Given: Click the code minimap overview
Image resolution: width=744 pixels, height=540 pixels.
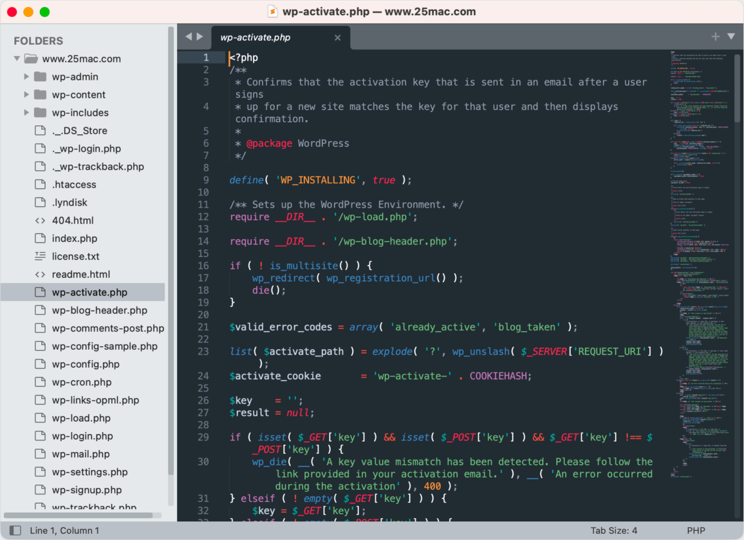Looking at the screenshot, I should tap(700, 265).
